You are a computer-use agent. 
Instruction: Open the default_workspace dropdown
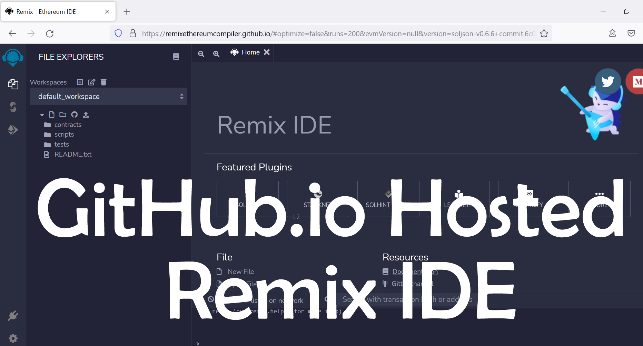coord(109,97)
